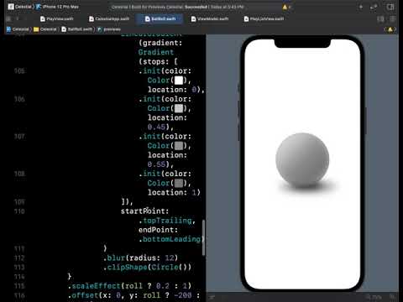Click the '(gradient:' code text
Screen dimensions: 403x302
160,43
